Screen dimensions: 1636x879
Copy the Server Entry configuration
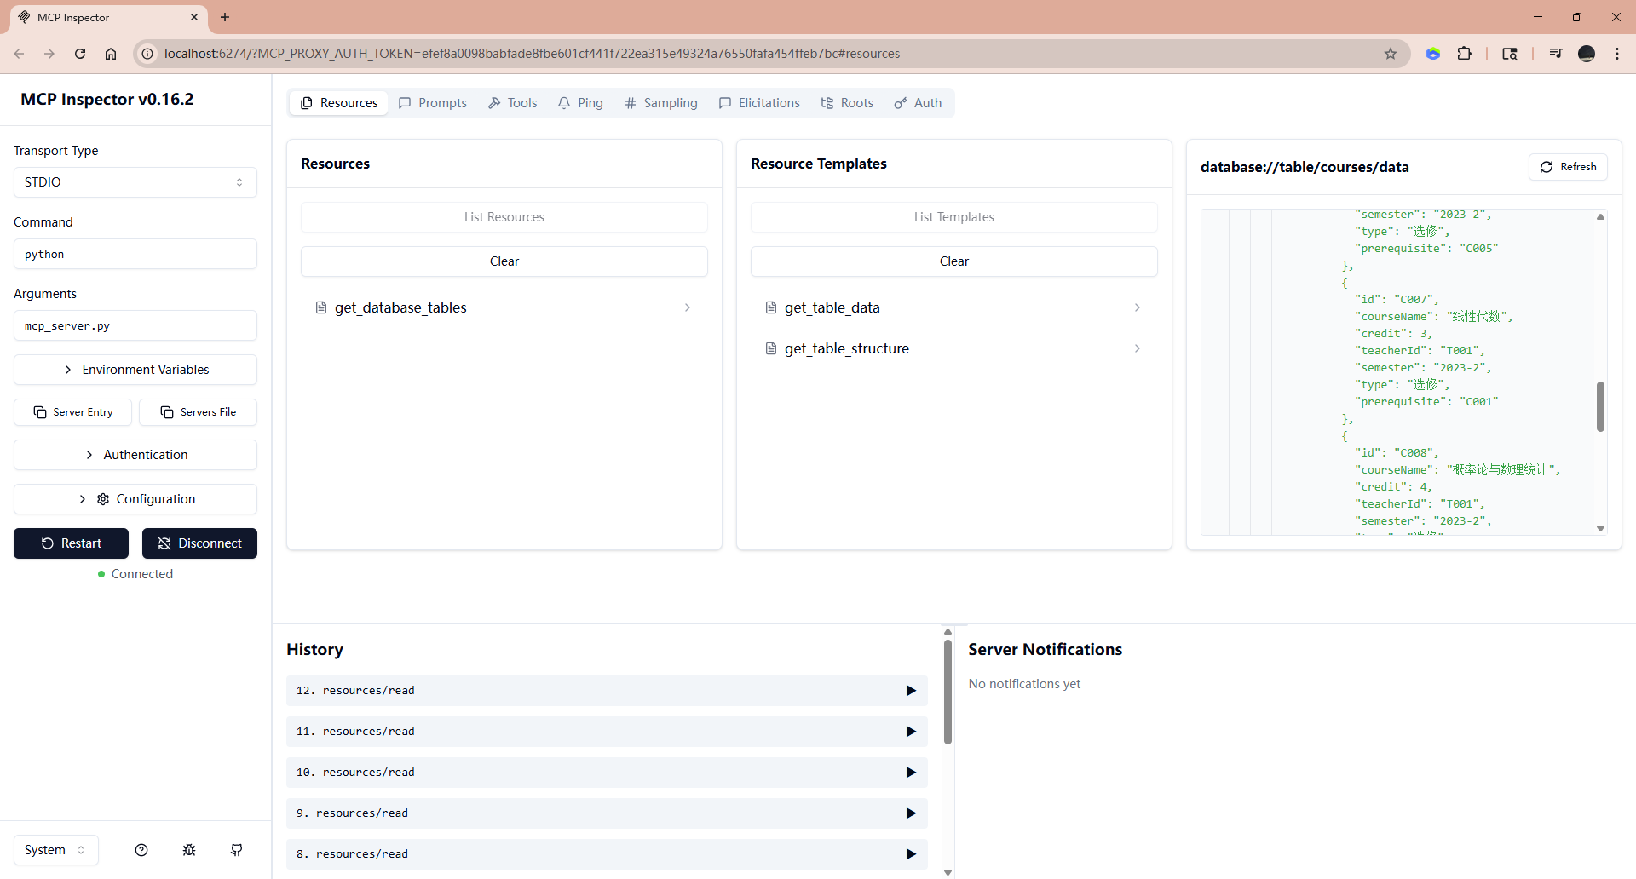point(73,412)
